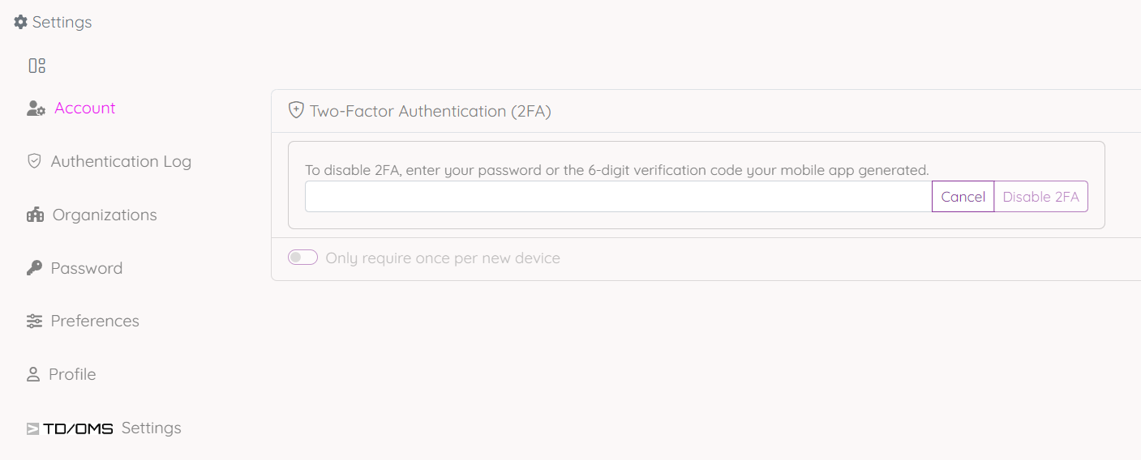Click the Password key icon
The width and height of the screenshot is (1141, 460).
tap(34, 268)
